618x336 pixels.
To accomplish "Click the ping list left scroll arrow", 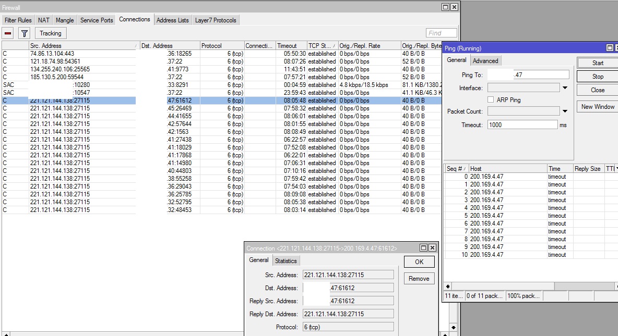I will click(x=447, y=287).
